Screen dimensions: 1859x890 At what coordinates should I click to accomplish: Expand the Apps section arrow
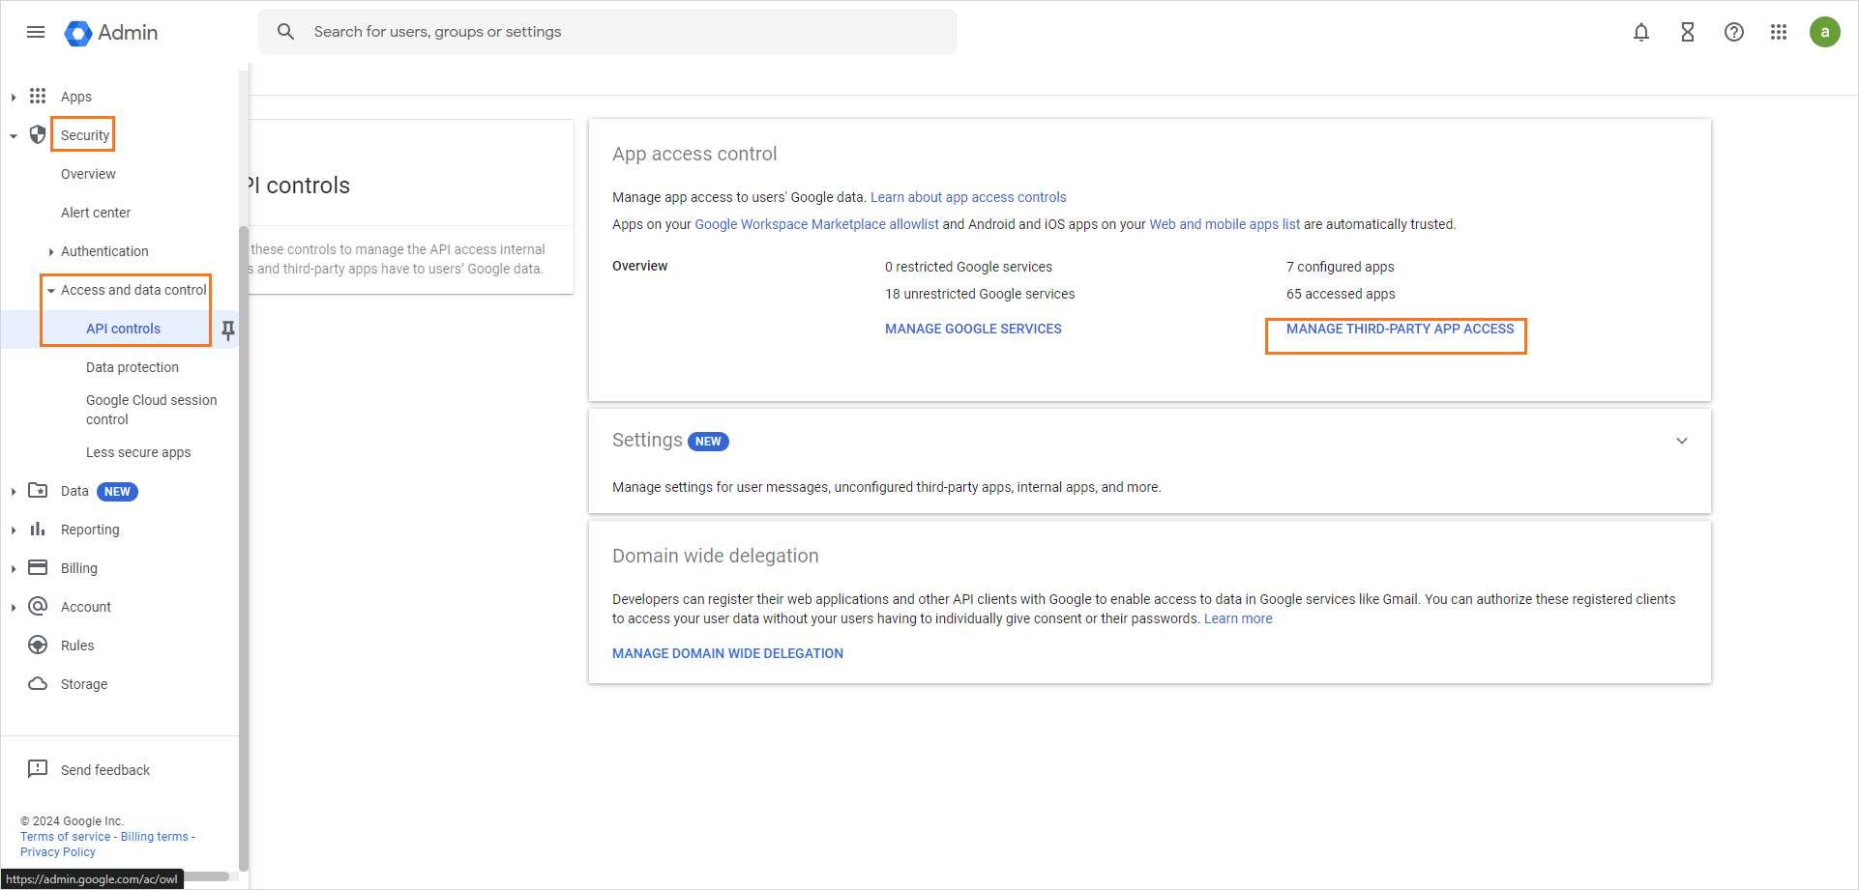(x=14, y=97)
